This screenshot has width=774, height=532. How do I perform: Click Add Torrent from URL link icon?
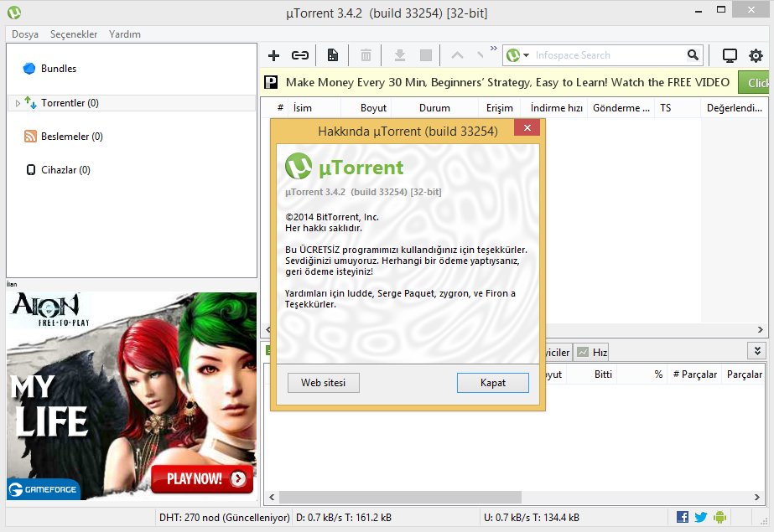point(299,55)
